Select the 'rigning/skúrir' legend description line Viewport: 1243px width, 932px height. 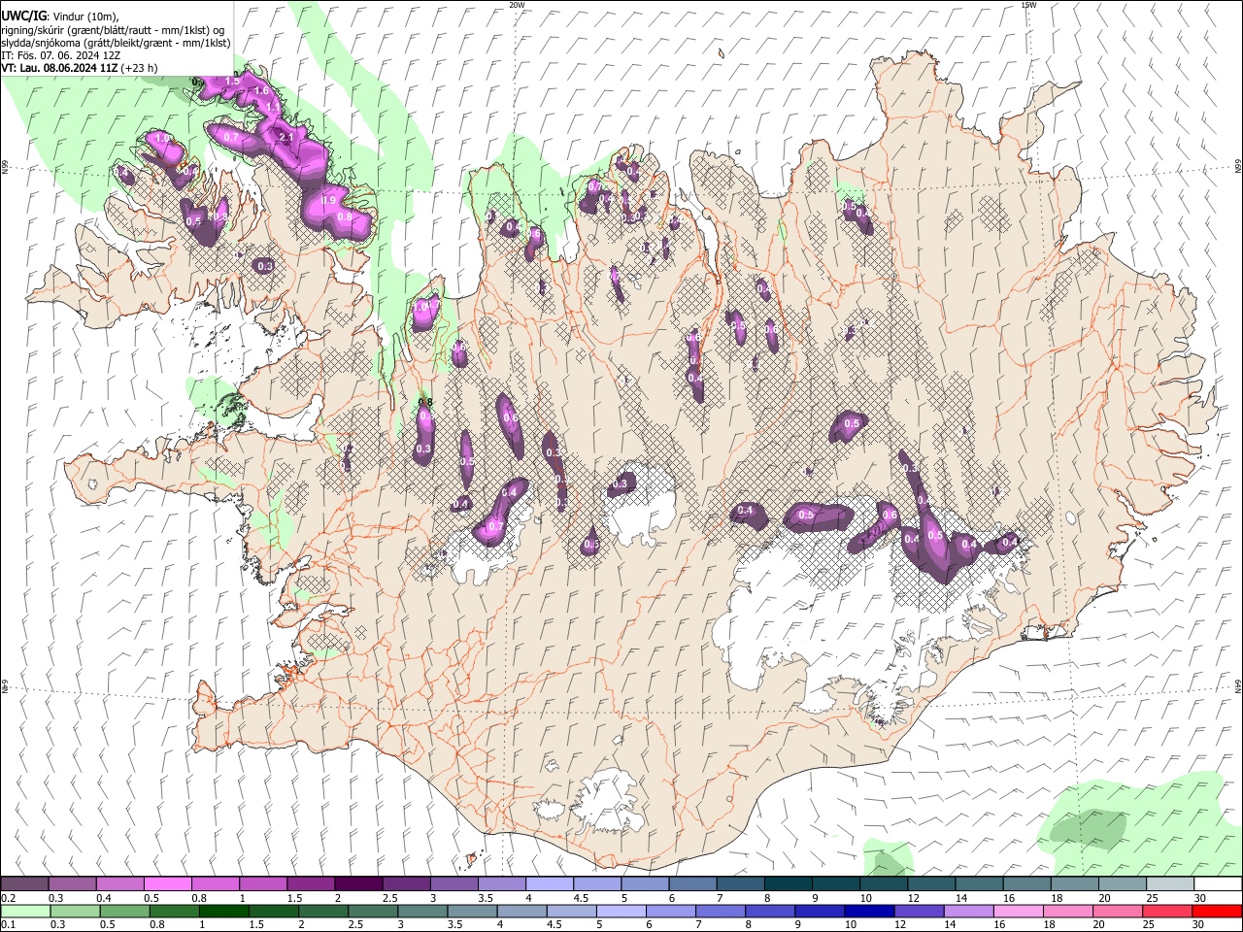113,30
